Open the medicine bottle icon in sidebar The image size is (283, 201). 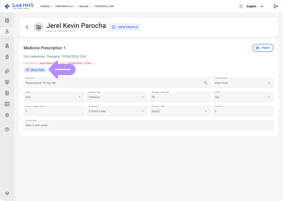click(7, 57)
